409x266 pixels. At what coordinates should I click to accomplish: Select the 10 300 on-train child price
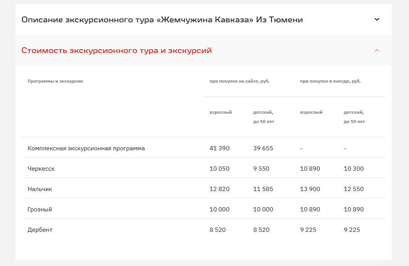tap(353, 169)
